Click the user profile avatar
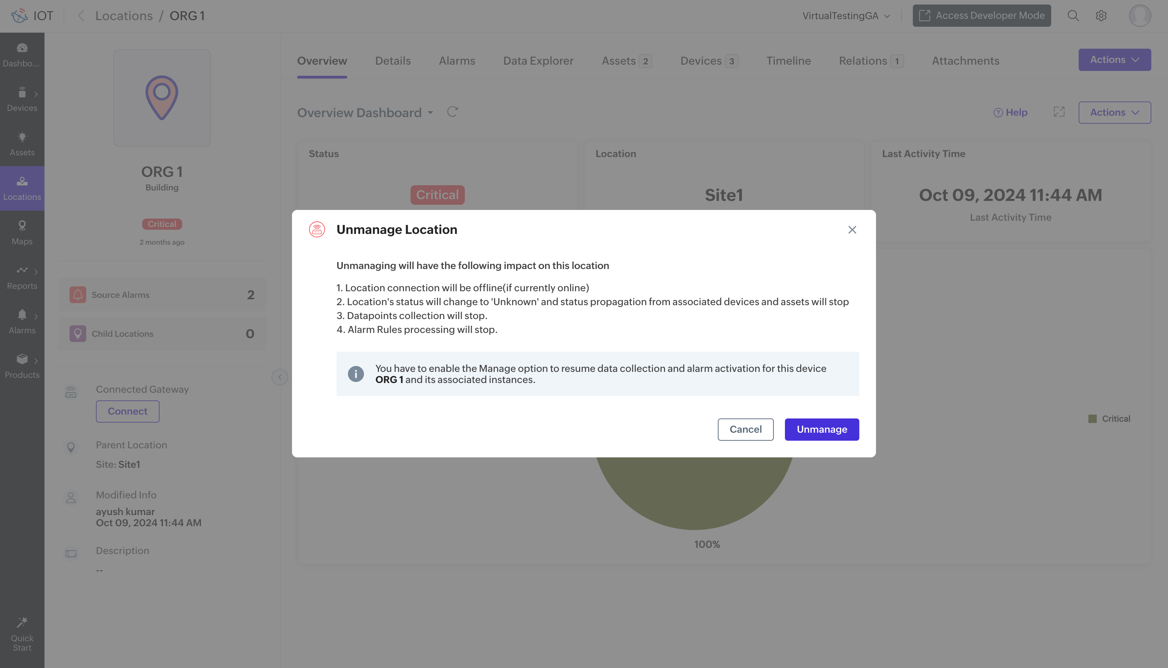This screenshot has height=668, width=1168. click(1139, 16)
